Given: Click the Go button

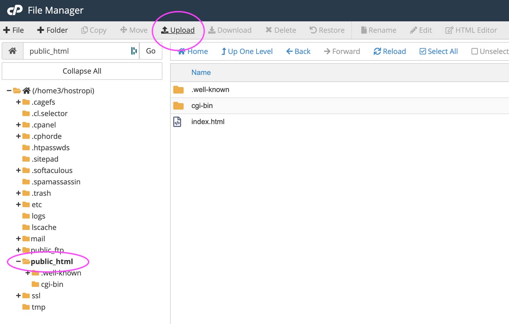Looking at the screenshot, I should tap(151, 51).
